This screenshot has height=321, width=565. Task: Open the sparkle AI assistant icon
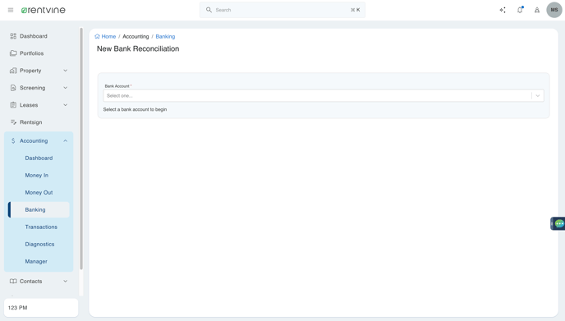pyautogui.click(x=503, y=10)
